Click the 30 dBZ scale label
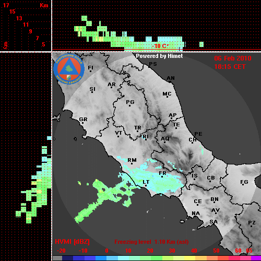The height and width of the screenshot is (261, 261). (172, 251)
